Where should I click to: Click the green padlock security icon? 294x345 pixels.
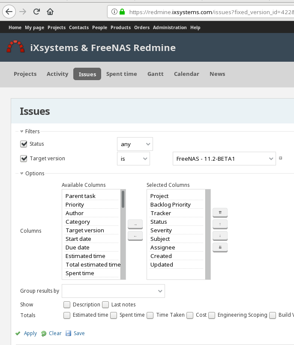(122, 12)
